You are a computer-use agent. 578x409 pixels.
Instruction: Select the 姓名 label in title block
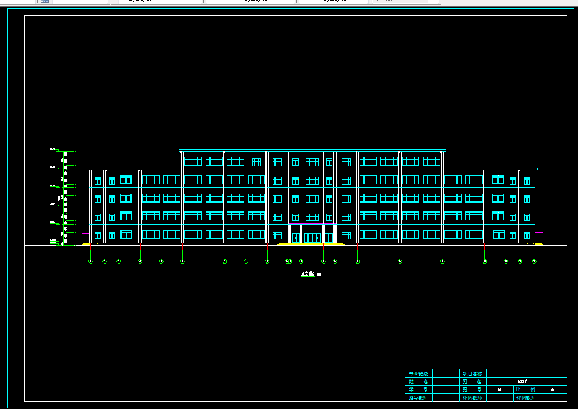click(x=418, y=382)
